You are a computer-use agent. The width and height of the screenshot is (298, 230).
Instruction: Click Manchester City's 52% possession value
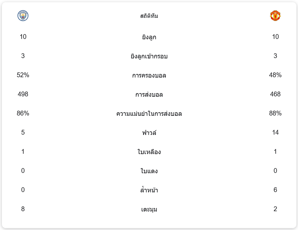23,75
